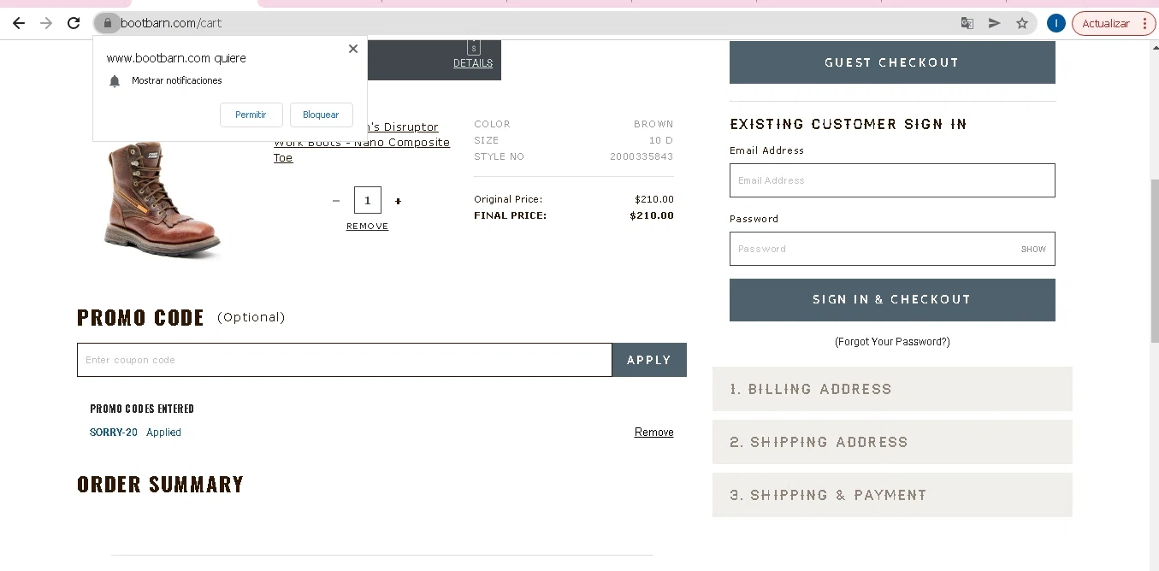Increase item quantity with plus
Image resolution: width=1159 pixels, height=571 pixels.
398,201
